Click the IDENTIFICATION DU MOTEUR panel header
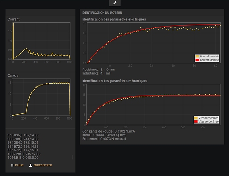Screen dimensions: 229x176 point(102,13)
